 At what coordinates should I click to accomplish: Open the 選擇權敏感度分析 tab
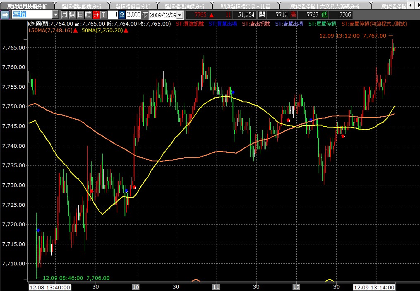(x=82, y=6)
